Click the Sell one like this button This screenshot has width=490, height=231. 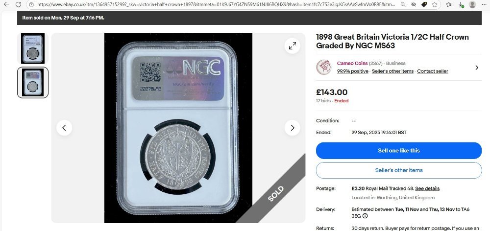point(399,150)
